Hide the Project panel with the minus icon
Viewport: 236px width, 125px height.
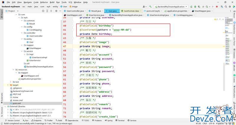point(60,11)
